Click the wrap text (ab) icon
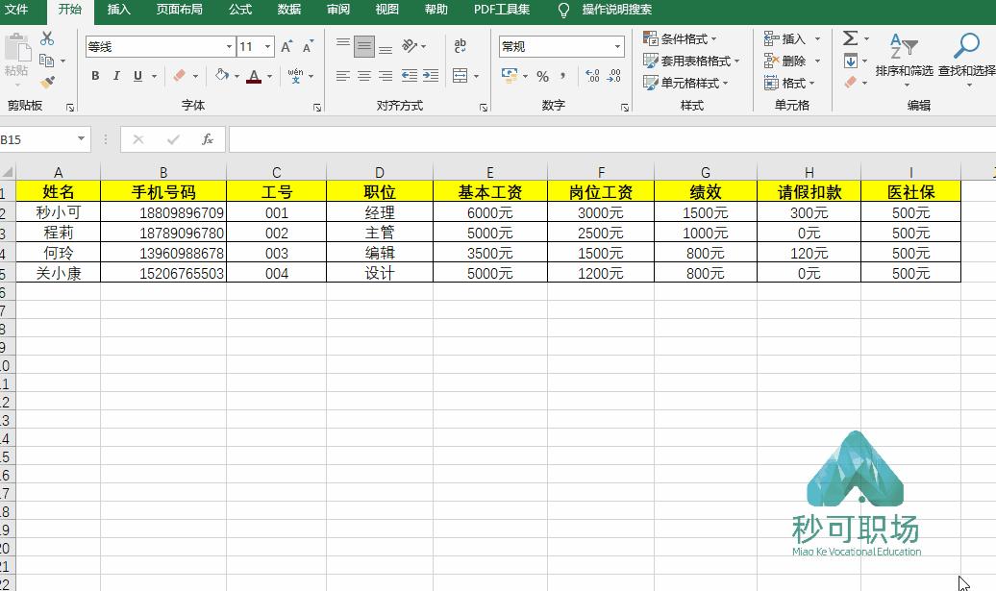Screen dimensions: 996x591 tap(460, 45)
